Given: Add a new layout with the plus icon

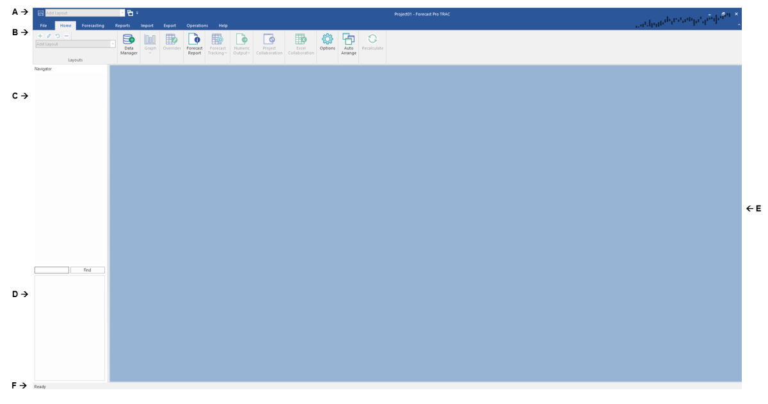Looking at the screenshot, I should (x=40, y=36).
